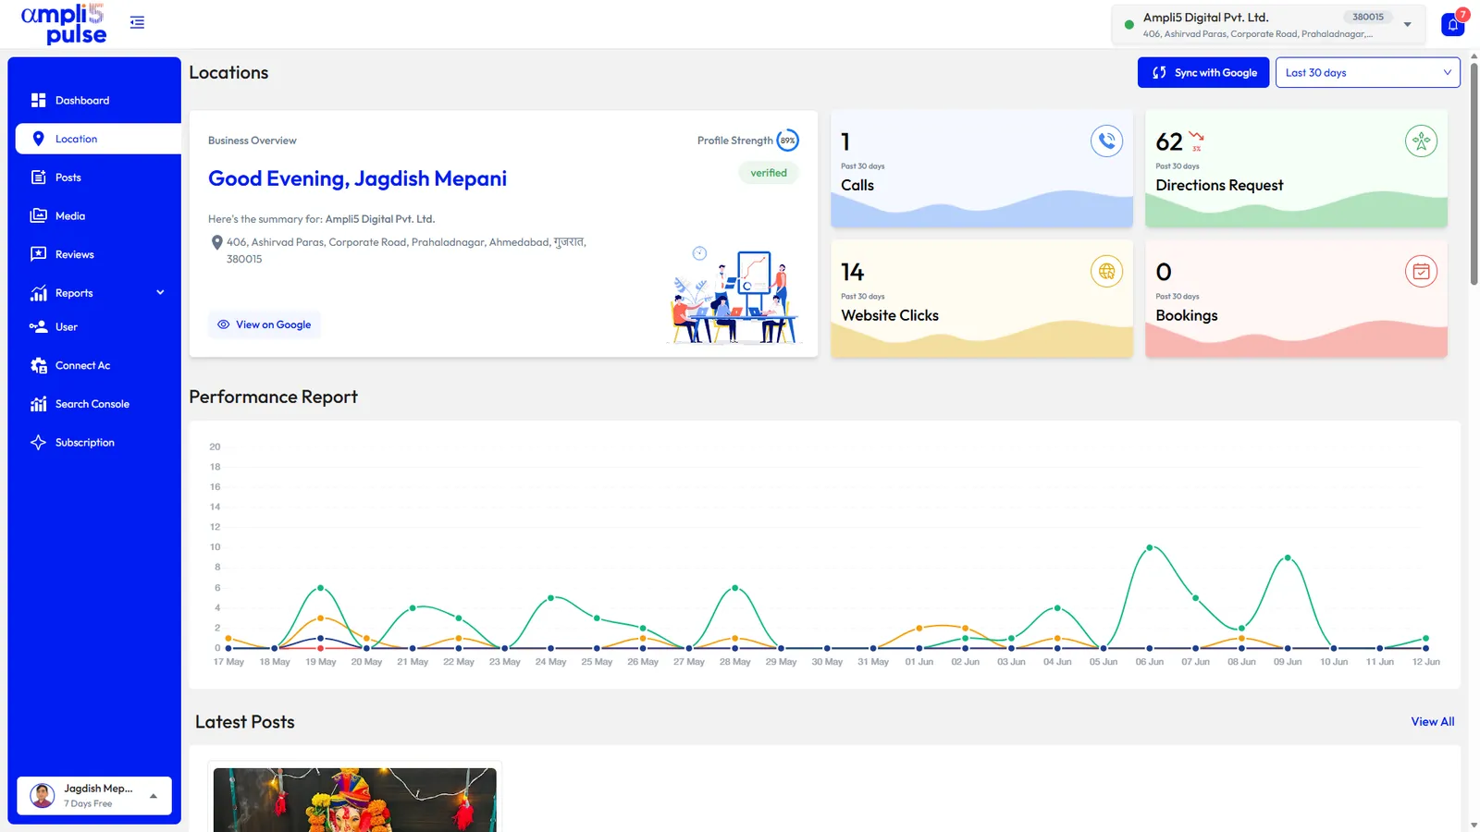Click the Performance Report heading
This screenshot has width=1480, height=832.
273,397
